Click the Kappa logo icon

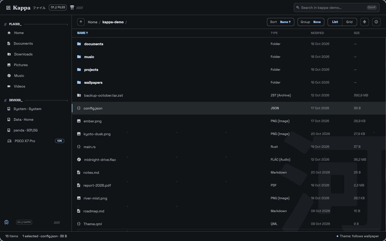coord(8,8)
